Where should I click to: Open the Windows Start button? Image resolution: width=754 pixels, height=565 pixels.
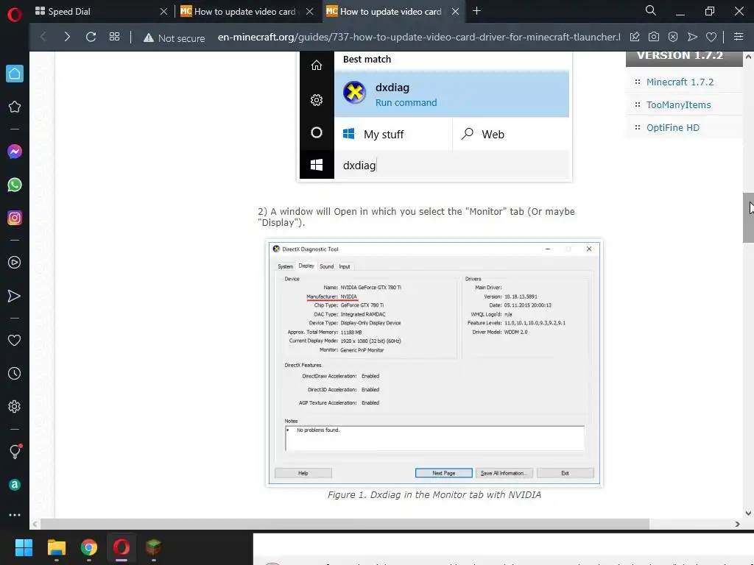point(24,547)
